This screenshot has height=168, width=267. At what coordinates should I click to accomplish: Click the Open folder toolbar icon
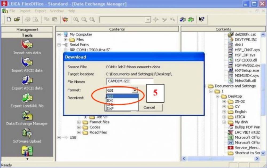point(17,19)
